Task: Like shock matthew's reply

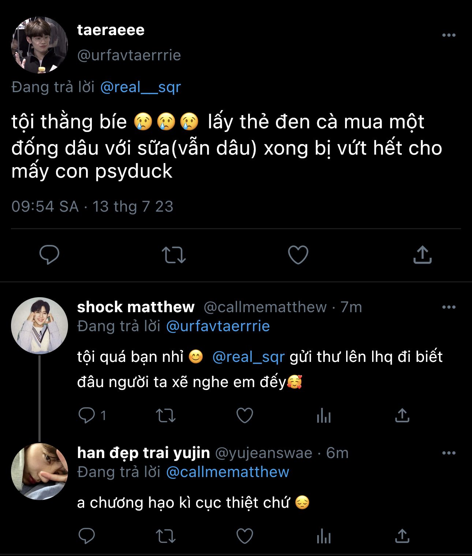Action: [x=245, y=415]
